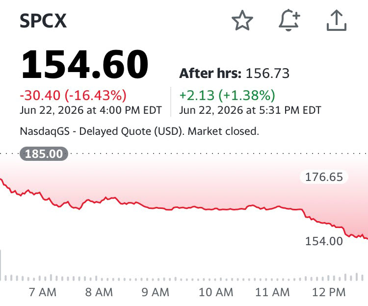Click the +2.13 (+1.38%) after-hours change
Image resolution: width=368 pixels, height=306 pixels.
coord(227,95)
